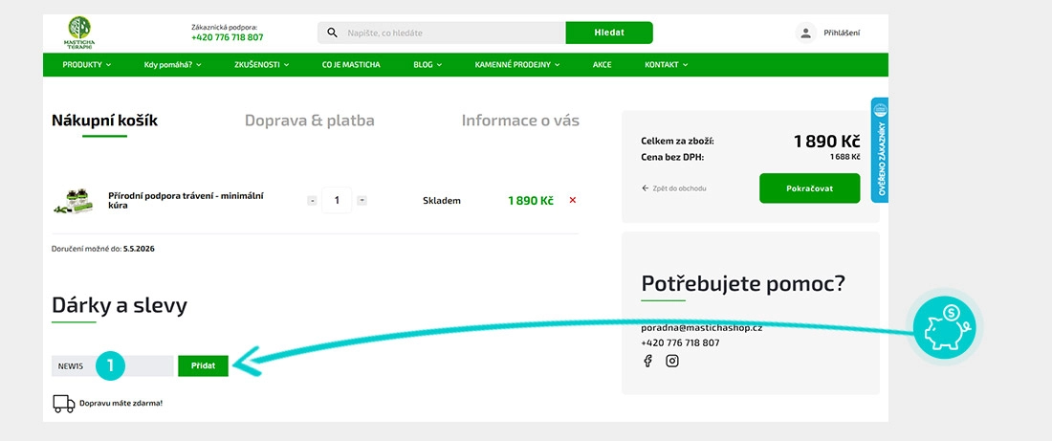This screenshot has height=441, width=1052.
Task: Click the Skladem availability text
Action: (442, 201)
